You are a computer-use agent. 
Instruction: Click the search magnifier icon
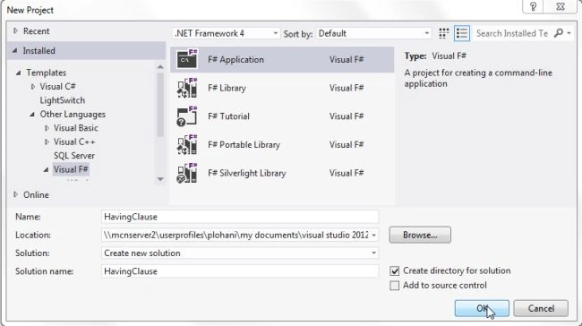tap(559, 33)
